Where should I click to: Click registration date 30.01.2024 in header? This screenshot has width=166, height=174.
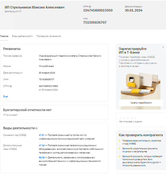[x=134, y=10]
